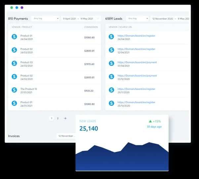Screen dimensions: 199x179
Task: Click the '30 days ago' label
Action: click(x=154, y=127)
